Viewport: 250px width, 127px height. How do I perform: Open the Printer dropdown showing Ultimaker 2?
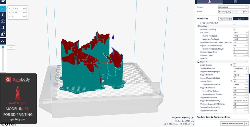pyautogui.click(x=233, y=7)
